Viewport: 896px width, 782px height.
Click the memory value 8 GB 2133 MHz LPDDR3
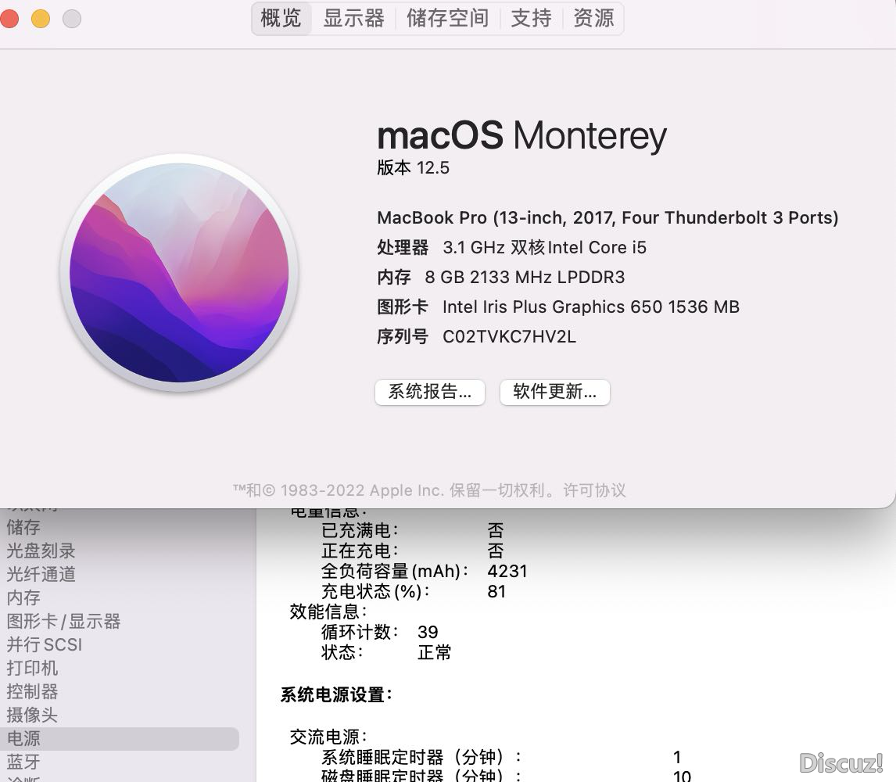[525, 278]
